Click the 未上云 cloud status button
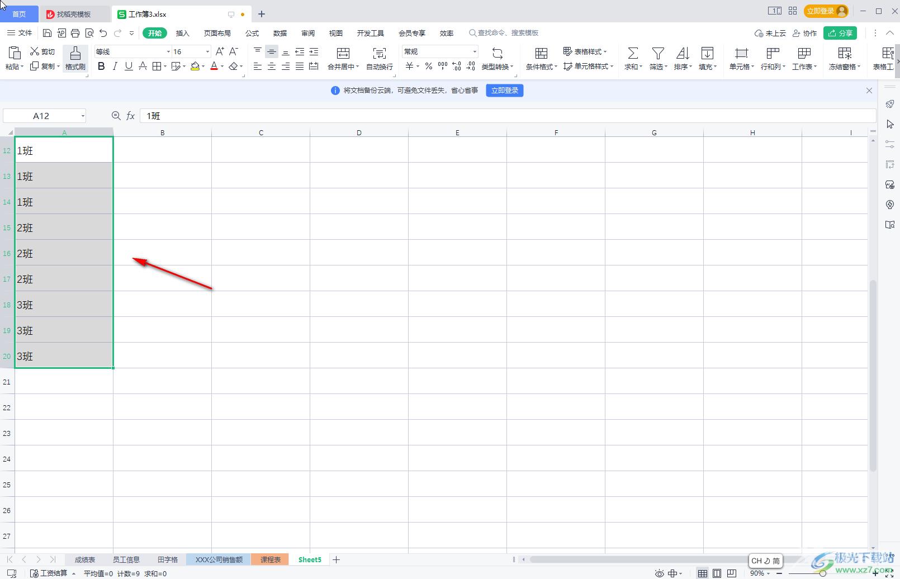This screenshot has width=900, height=579. click(770, 33)
